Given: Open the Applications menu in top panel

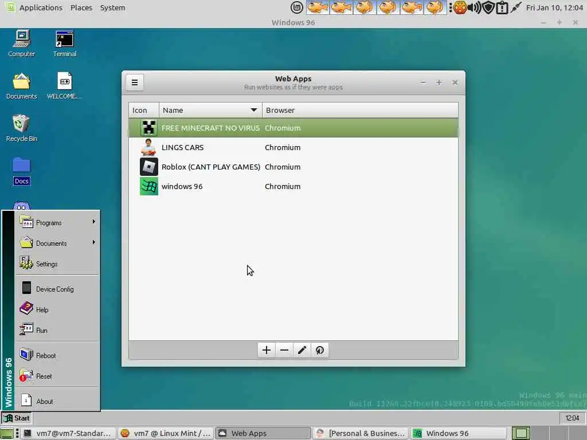Looking at the screenshot, I should tap(41, 7).
